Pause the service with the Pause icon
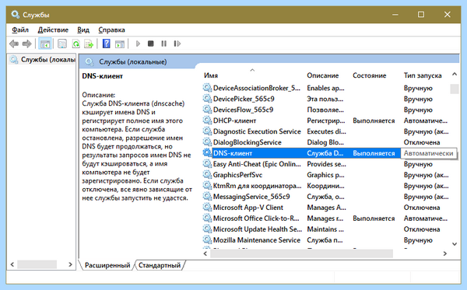The height and width of the screenshot is (290, 467). 163,44
